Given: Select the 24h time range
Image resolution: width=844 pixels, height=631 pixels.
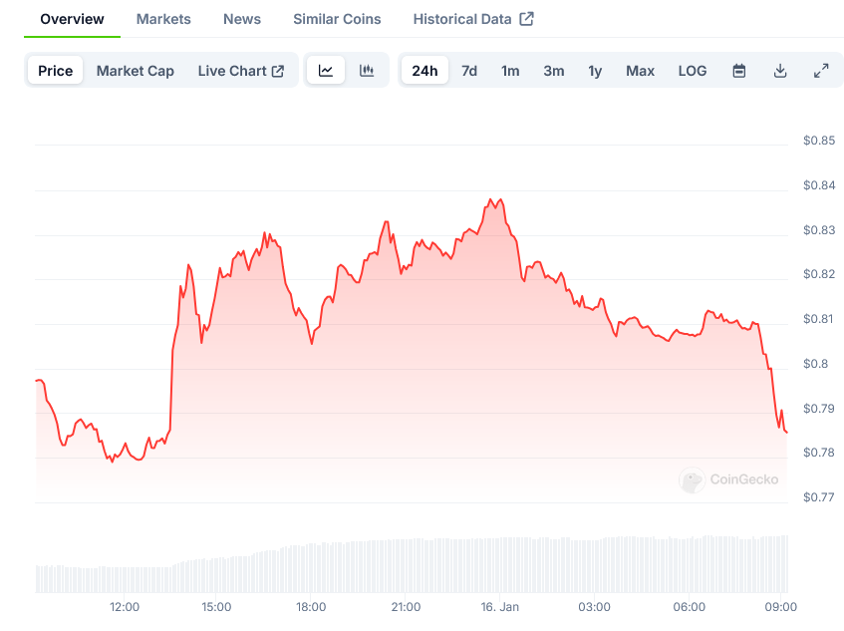Looking at the screenshot, I should (x=424, y=71).
